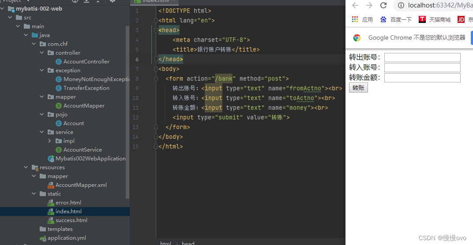Select error.html file icon
The image size is (473, 245).
[51, 203]
